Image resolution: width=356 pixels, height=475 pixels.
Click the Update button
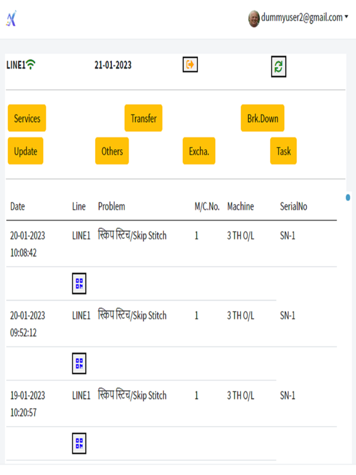[x=25, y=151]
